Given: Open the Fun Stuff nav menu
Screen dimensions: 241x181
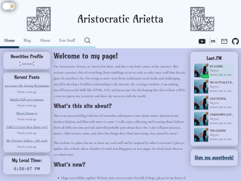Looking at the screenshot, I should tap(67, 41).
